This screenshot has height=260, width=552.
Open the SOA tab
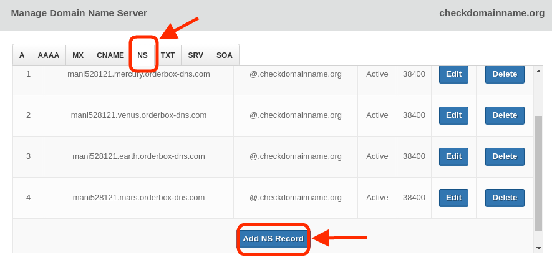coord(225,55)
